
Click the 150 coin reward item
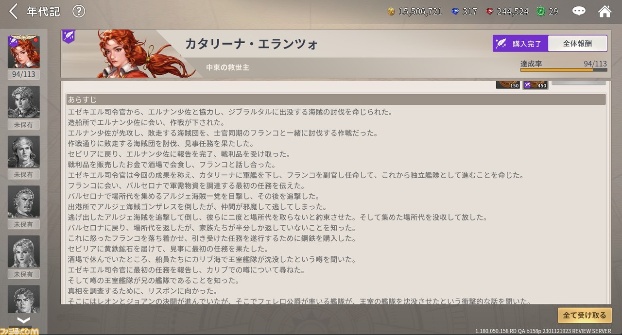(508, 84)
